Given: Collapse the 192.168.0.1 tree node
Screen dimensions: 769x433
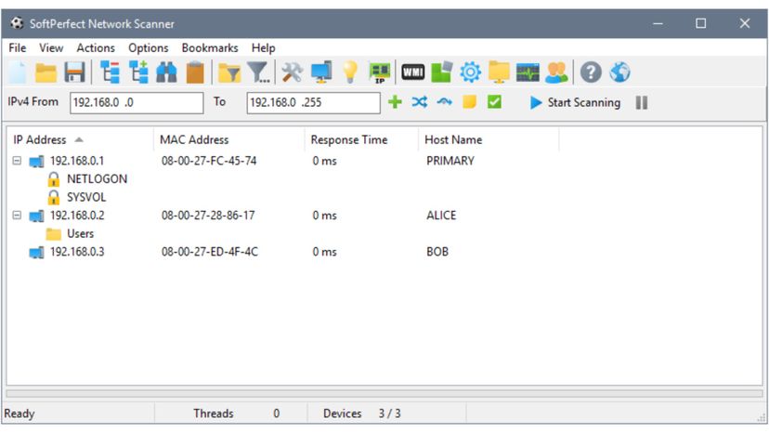Looking at the screenshot, I should 17,161.
